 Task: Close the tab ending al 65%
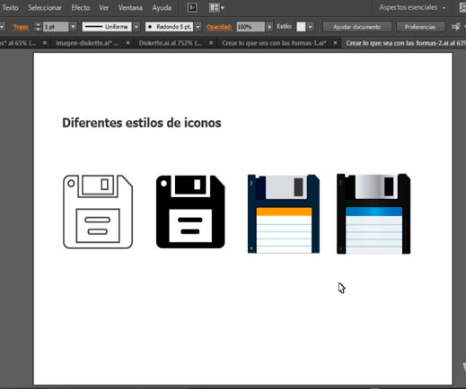point(45,43)
